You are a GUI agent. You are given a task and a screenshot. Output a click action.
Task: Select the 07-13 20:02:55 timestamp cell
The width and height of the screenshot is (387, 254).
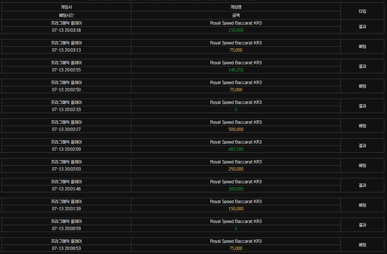click(66, 70)
